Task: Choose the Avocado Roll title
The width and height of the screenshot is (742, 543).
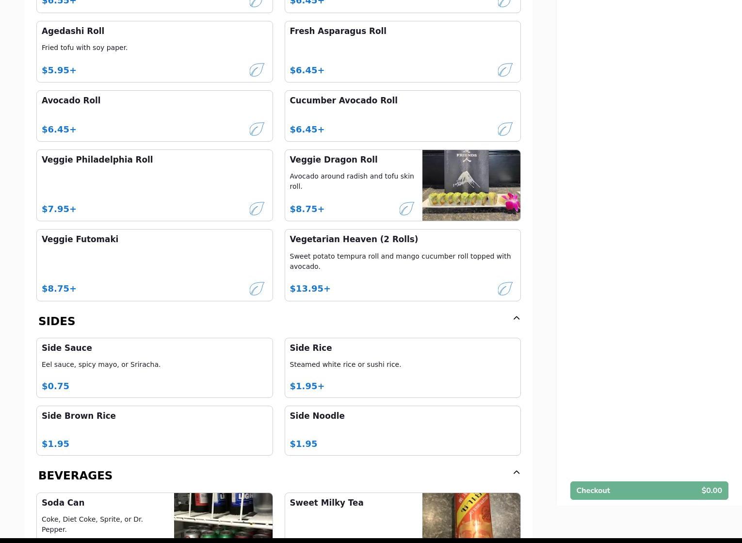Action: point(71,100)
